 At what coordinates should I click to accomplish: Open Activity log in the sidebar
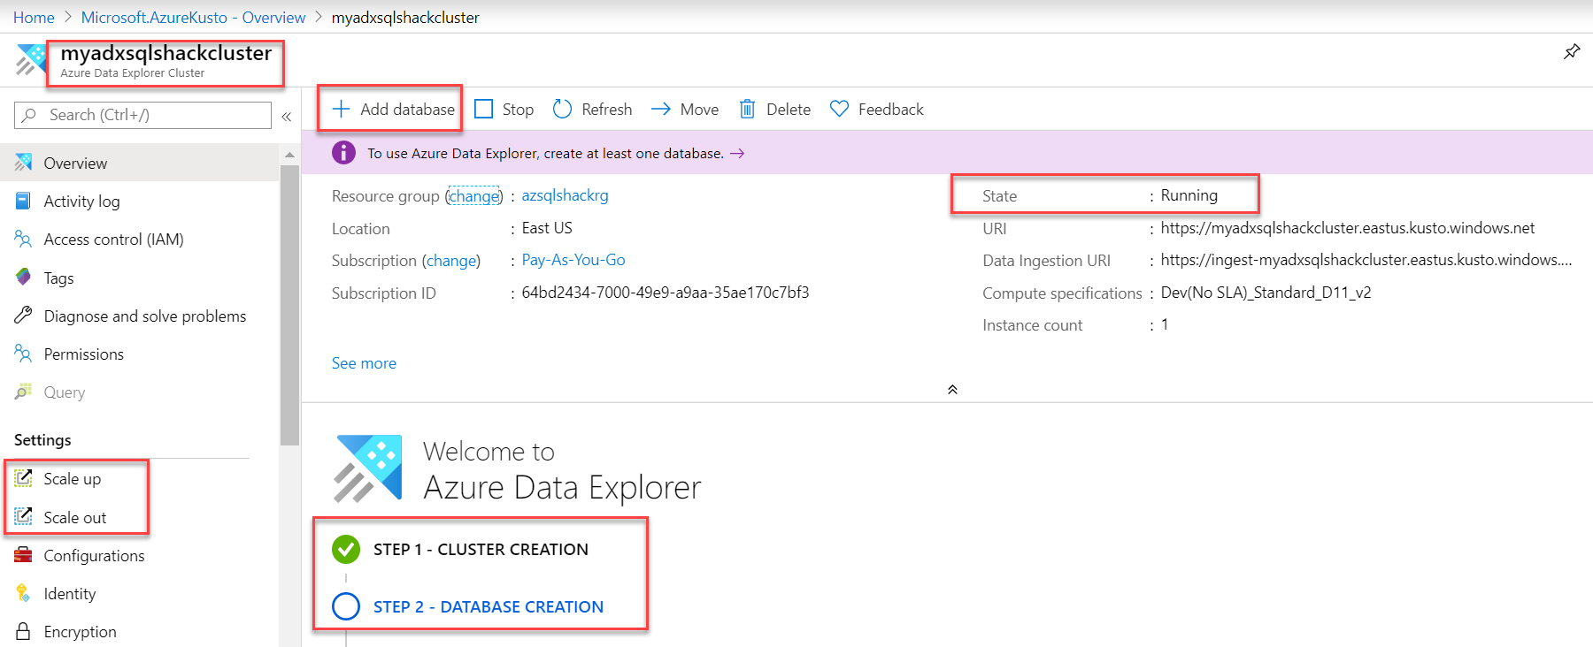[x=81, y=202]
